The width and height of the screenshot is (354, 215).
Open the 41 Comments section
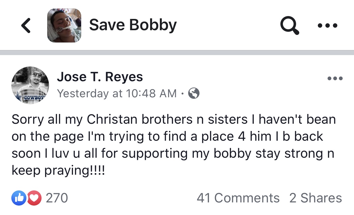[x=238, y=198]
